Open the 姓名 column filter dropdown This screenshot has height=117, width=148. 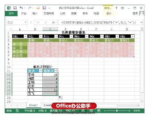[41, 71]
